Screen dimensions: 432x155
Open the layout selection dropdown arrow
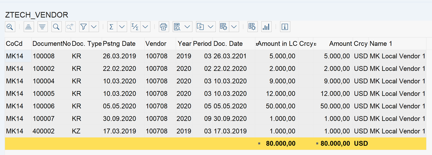tap(234, 27)
